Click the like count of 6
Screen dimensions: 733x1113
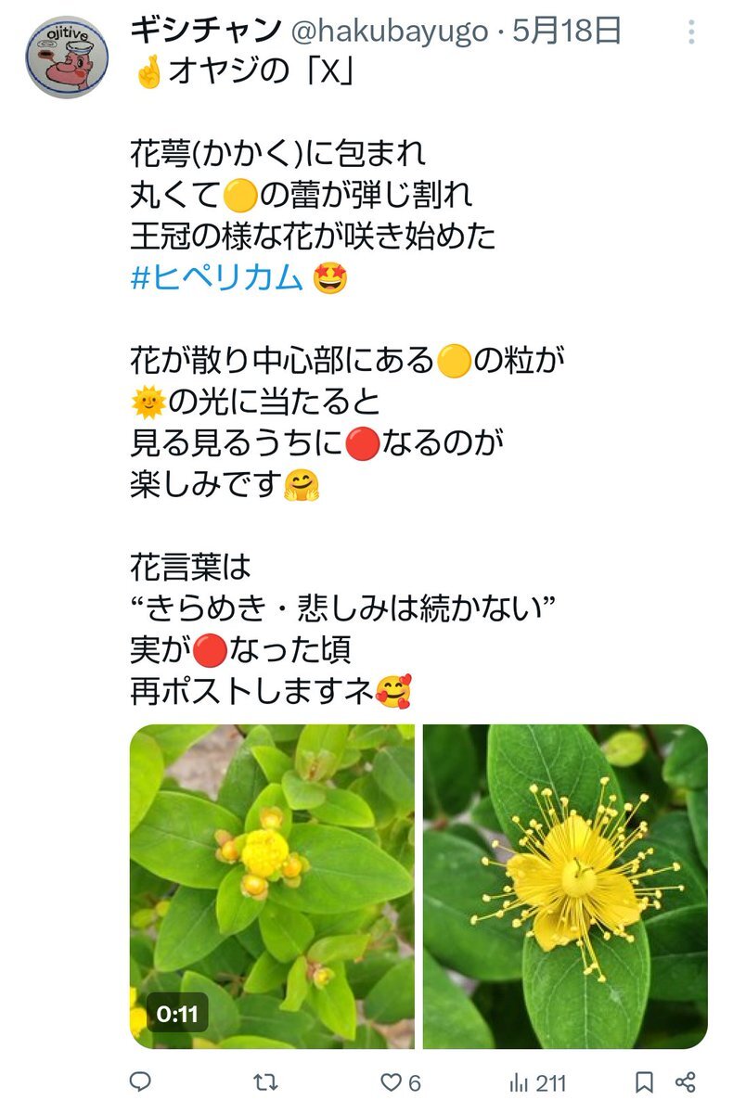tap(415, 1082)
